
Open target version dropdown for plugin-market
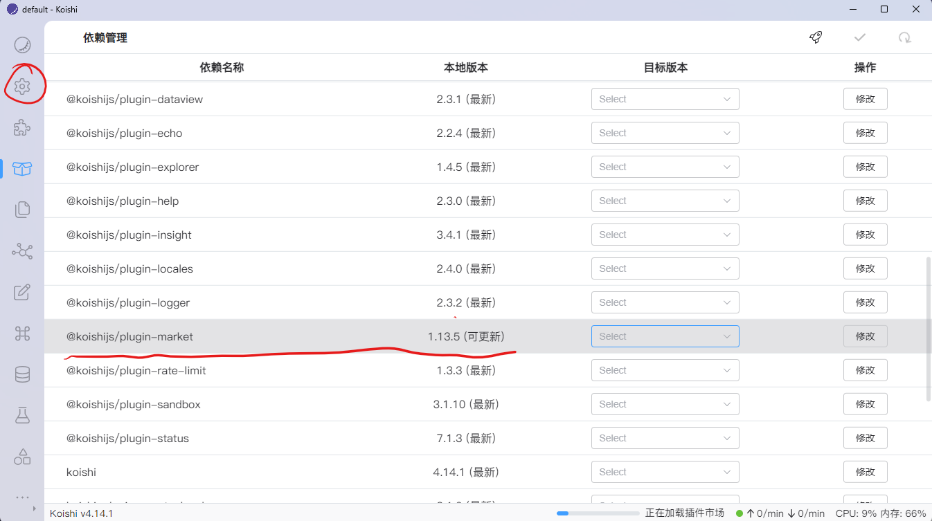[x=665, y=336]
